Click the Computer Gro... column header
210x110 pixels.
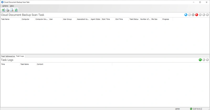(42, 19)
